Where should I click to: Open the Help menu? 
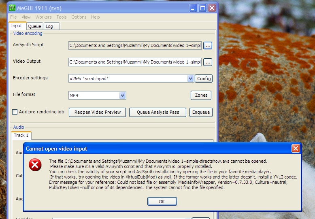tap(95, 17)
